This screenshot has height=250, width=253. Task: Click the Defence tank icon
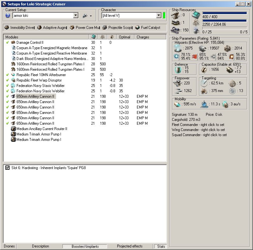click(178, 70)
